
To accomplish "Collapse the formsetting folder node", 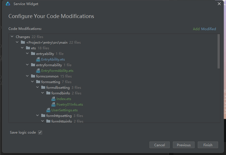I will 32,82.
